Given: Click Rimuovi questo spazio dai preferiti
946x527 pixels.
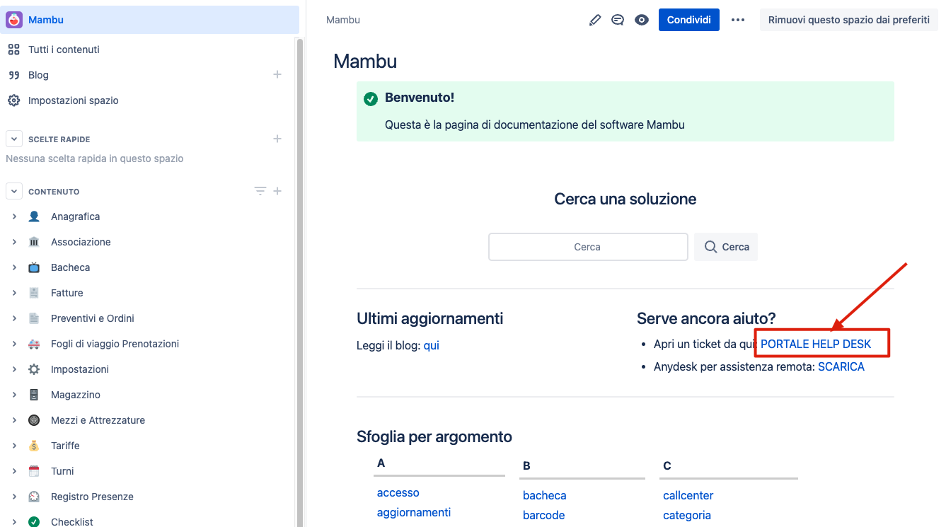Looking at the screenshot, I should [x=849, y=20].
